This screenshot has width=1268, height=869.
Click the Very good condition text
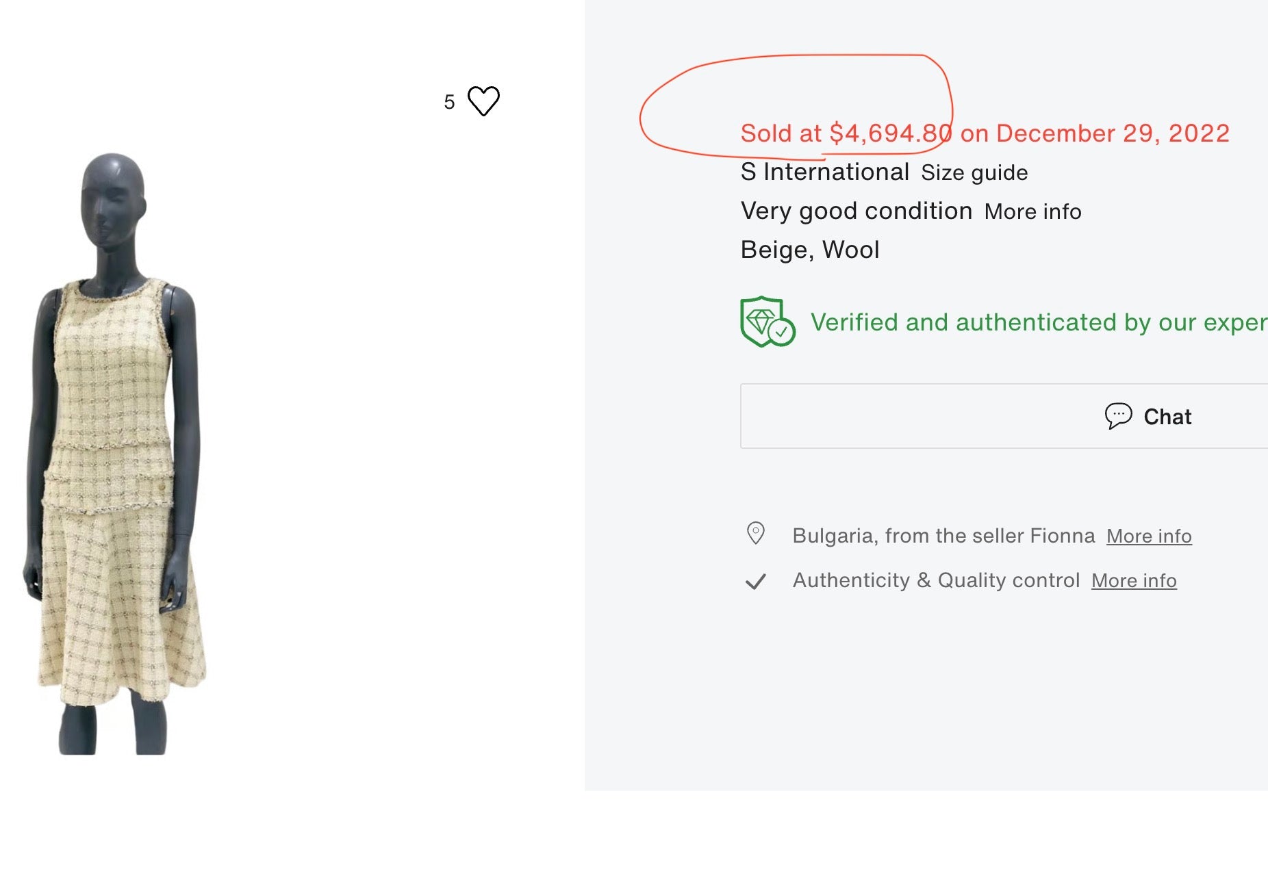coord(856,211)
